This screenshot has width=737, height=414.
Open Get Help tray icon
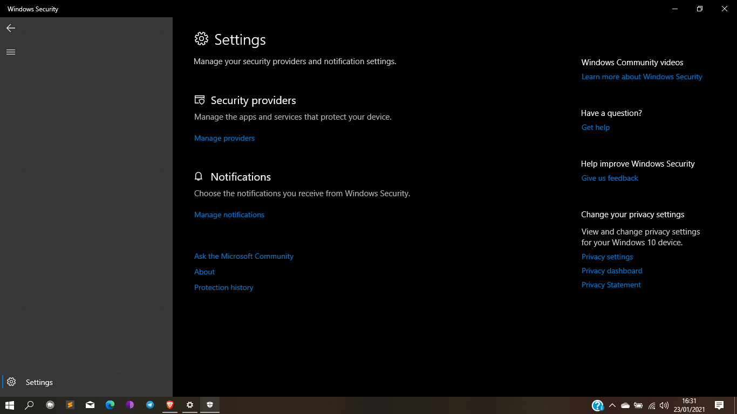pyautogui.click(x=597, y=405)
